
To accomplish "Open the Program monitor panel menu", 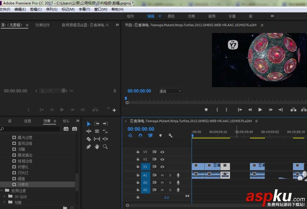I will (x=262, y=25).
